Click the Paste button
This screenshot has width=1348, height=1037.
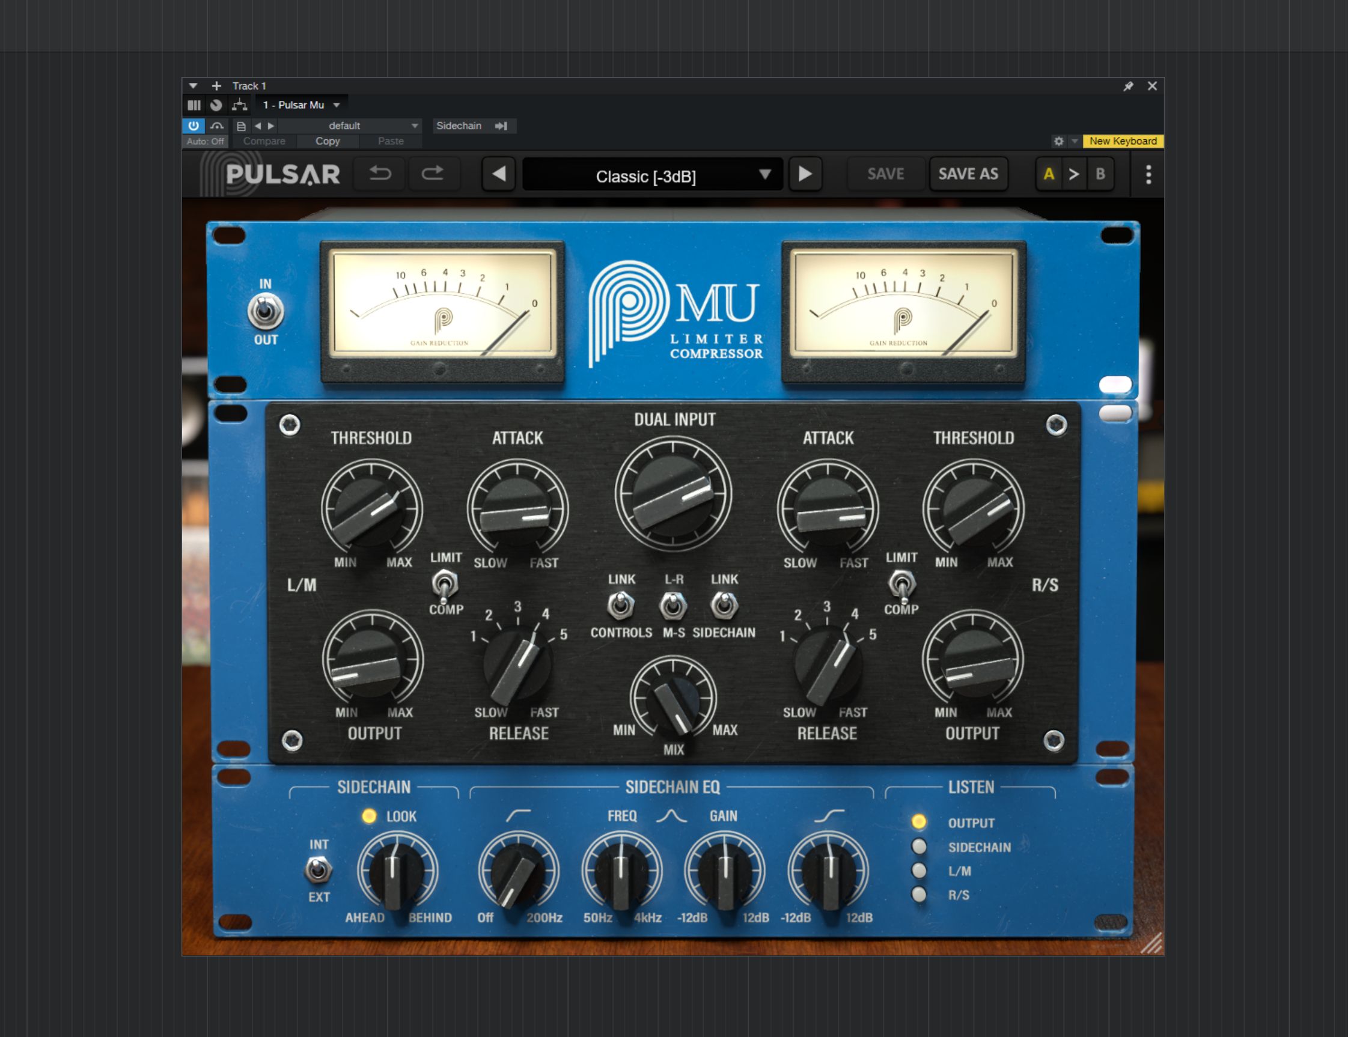(391, 141)
